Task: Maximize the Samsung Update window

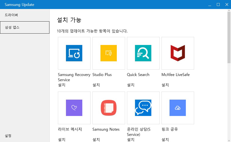Action: point(218,5)
